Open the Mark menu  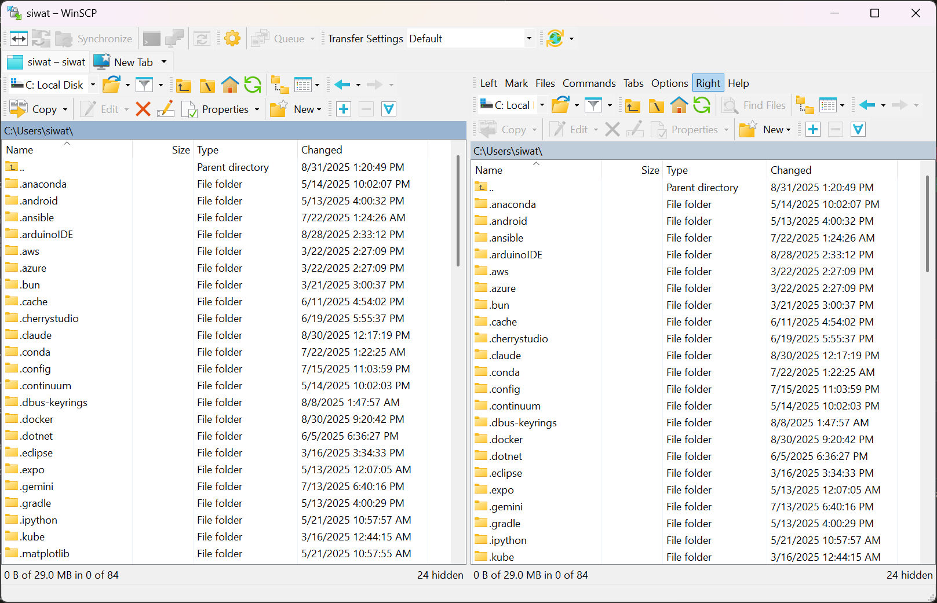click(516, 83)
